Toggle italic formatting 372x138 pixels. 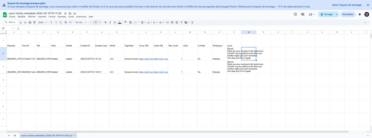point(110,22)
